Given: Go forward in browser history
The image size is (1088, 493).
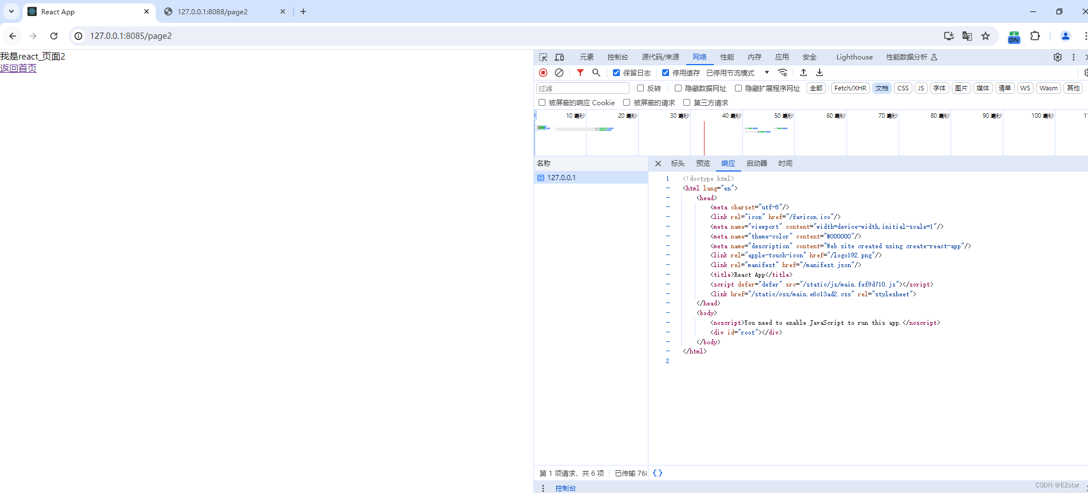Looking at the screenshot, I should pyautogui.click(x=33, y=36).
